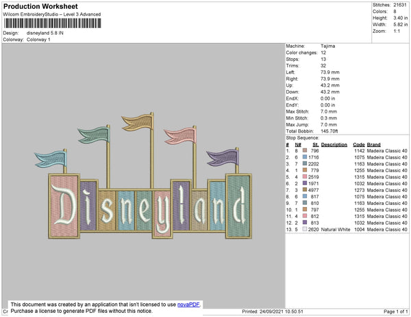Click the 'Brand' column header
The width and height of the screenshot is (411, 317).
[x=373, y=145]
